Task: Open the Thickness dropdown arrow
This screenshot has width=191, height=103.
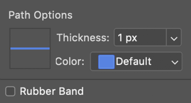Action: 174,38
